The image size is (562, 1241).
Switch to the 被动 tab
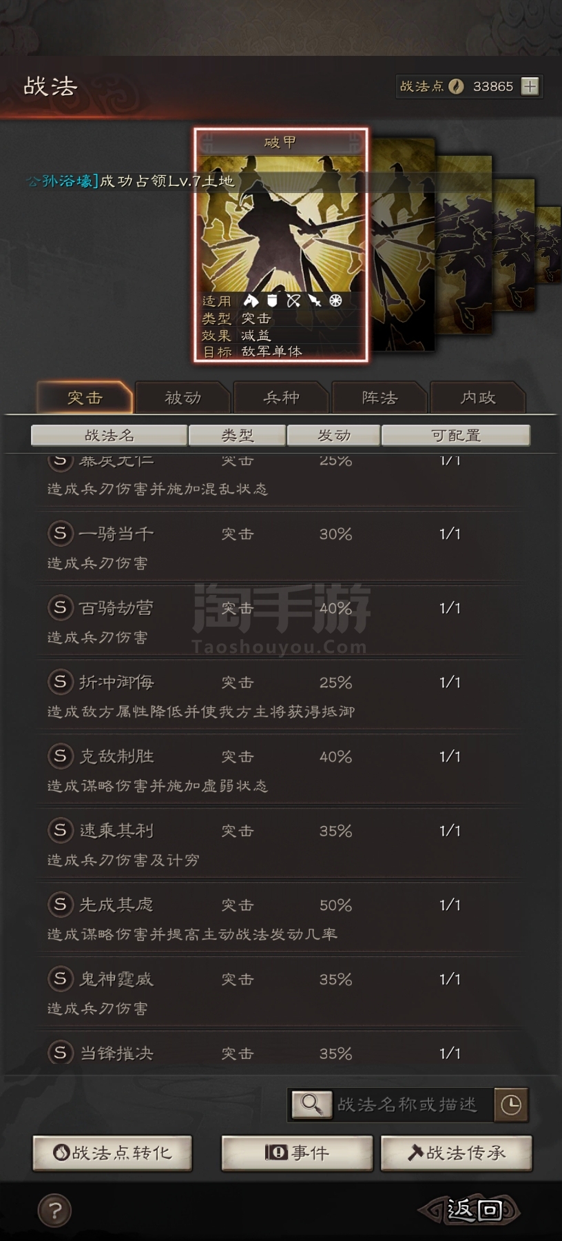[x=183, y=398]
